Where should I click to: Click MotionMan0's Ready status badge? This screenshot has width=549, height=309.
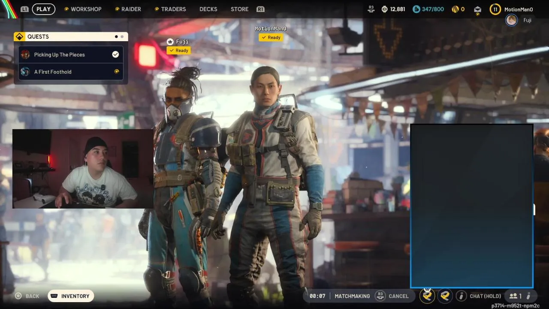[x=271, y=37]
